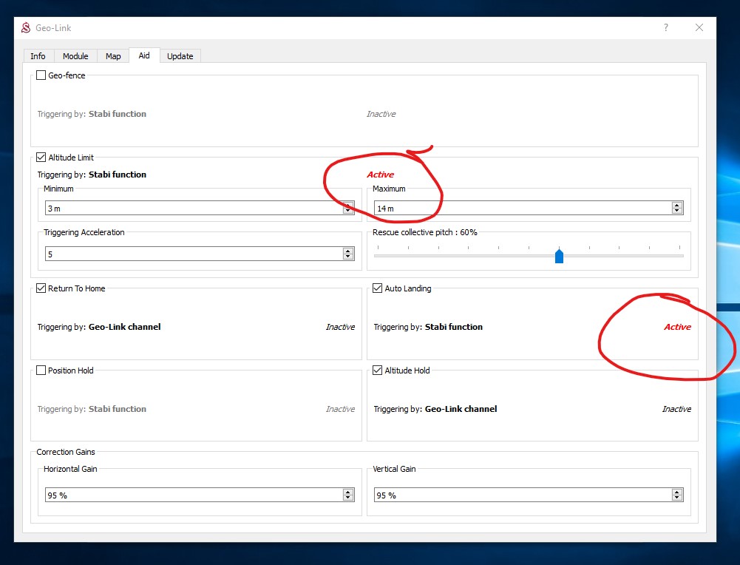Click the Geo-Link app icon in title bar
Screen dimensions: 740x565
tap(26, 28)
